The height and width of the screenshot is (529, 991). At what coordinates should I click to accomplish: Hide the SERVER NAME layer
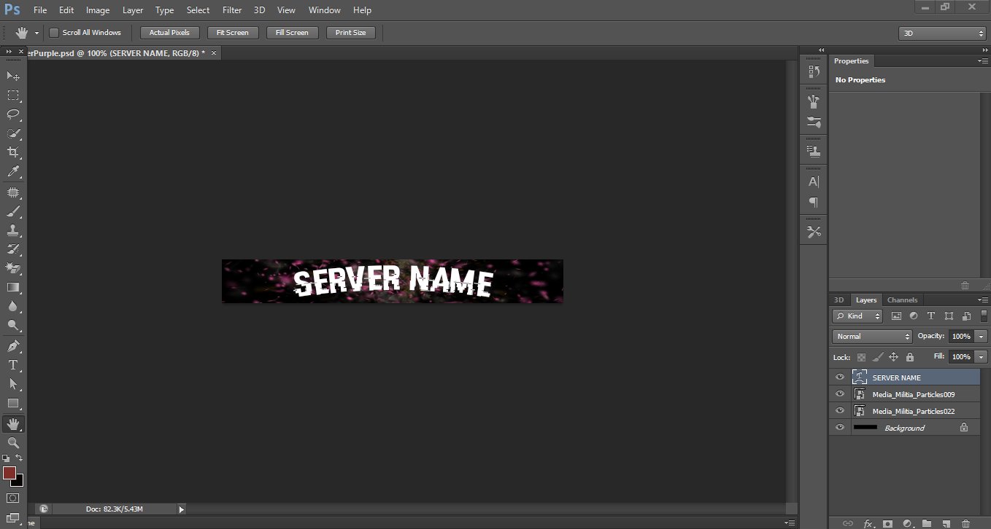pyautogui.click(x=840, y=377)
